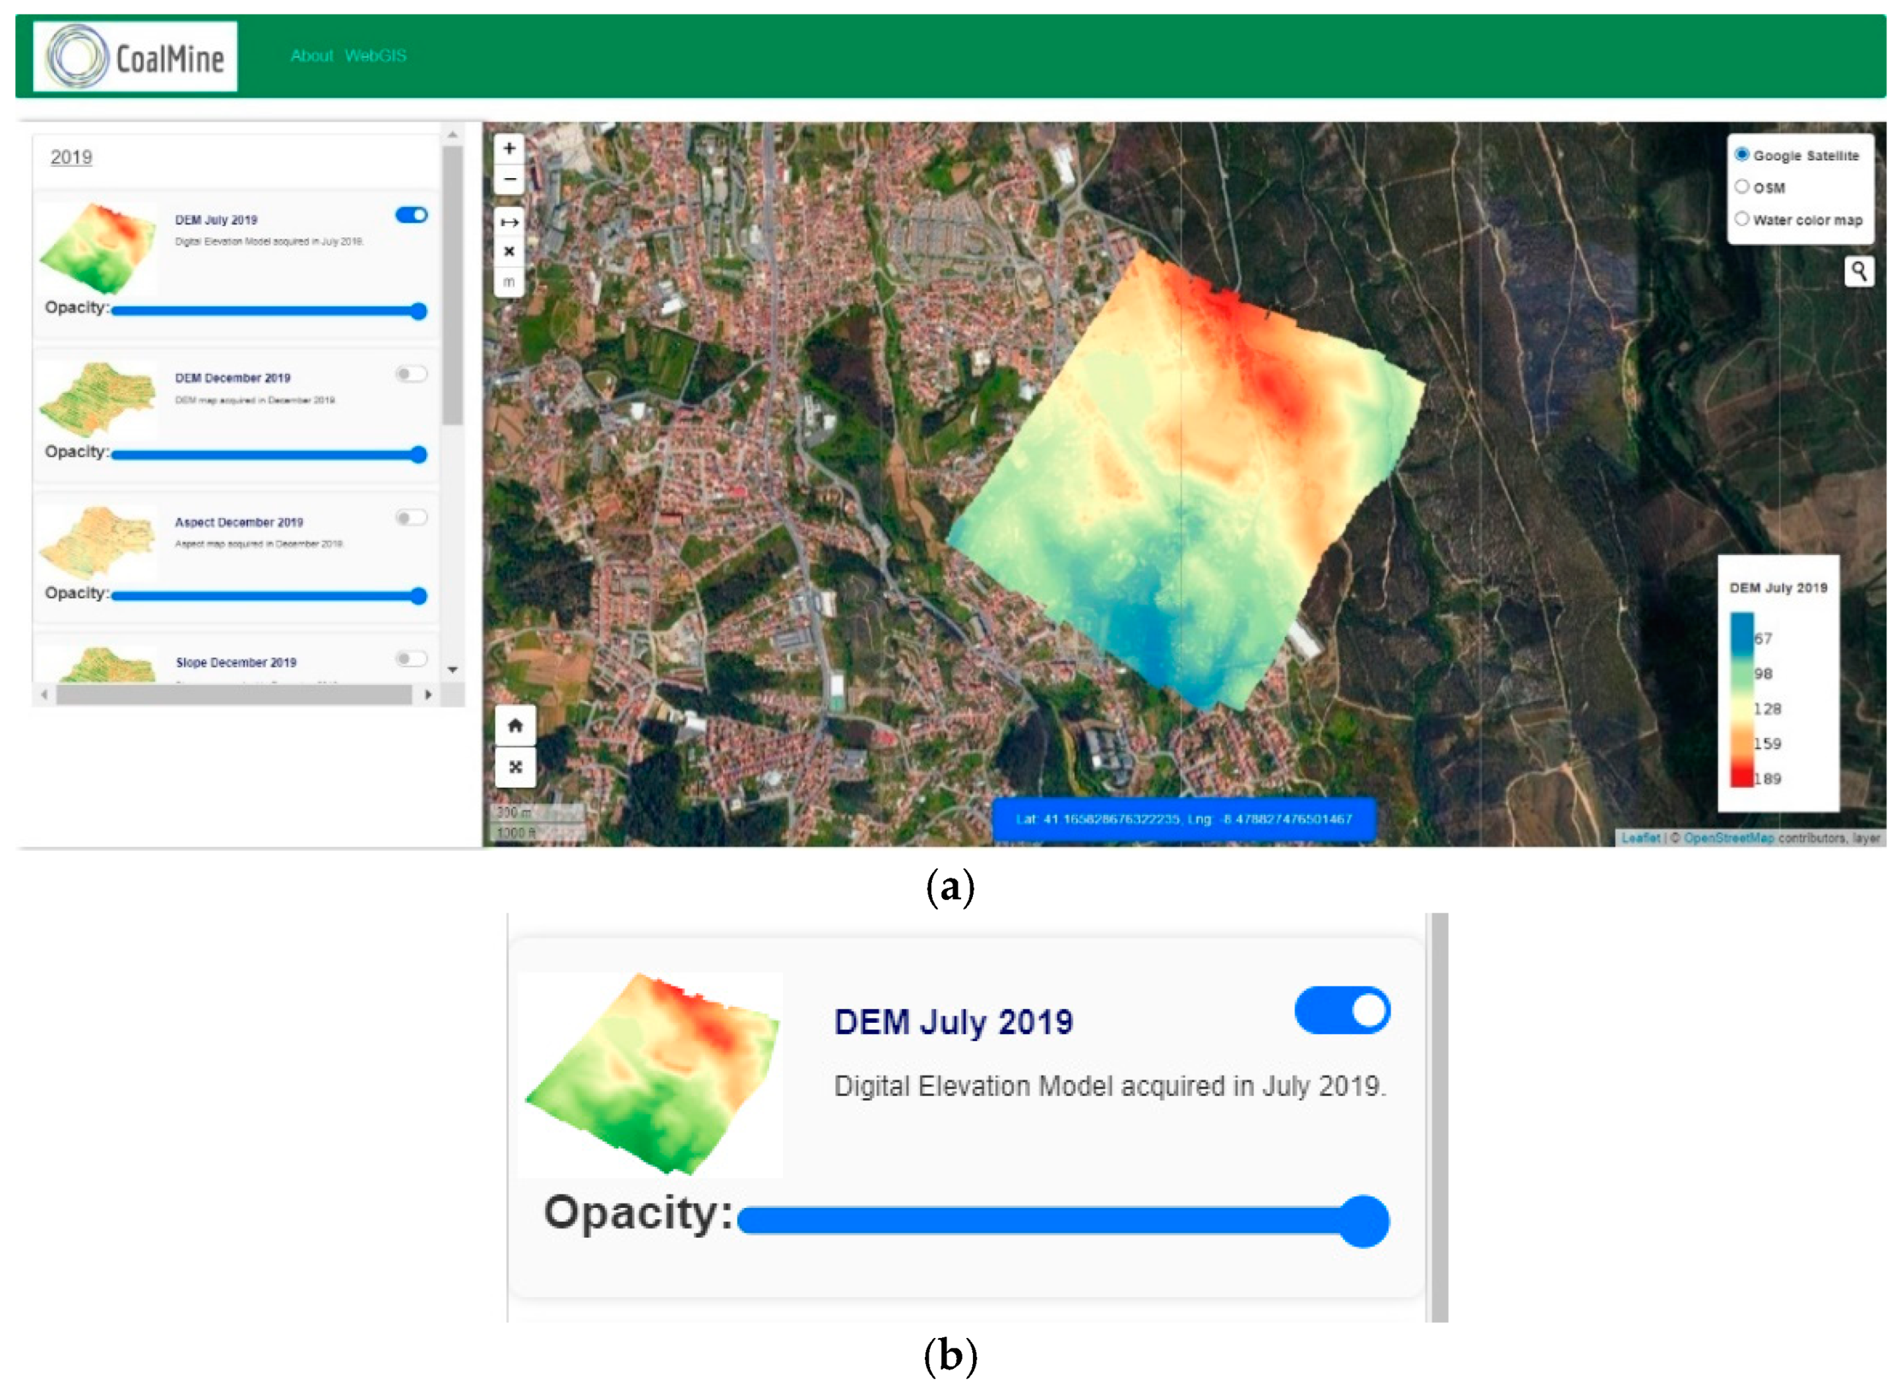This screenshot has width=1903, height=1392.
Task: Choose the Water color map basemap
Action: [1741, 219]
